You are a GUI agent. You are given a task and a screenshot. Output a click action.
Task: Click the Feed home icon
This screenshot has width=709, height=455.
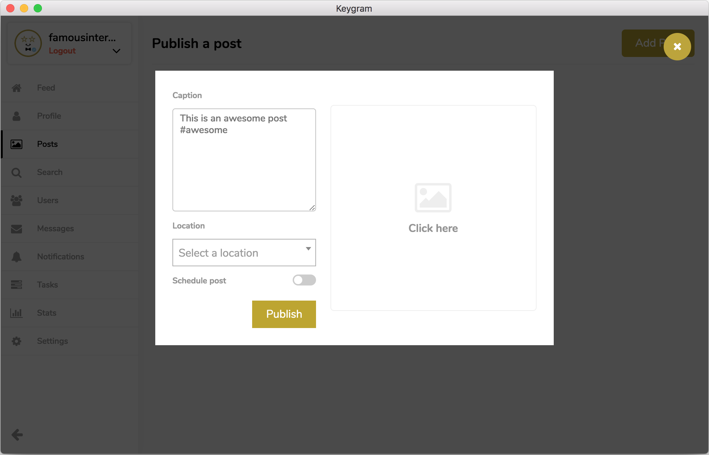click(16, 88)
